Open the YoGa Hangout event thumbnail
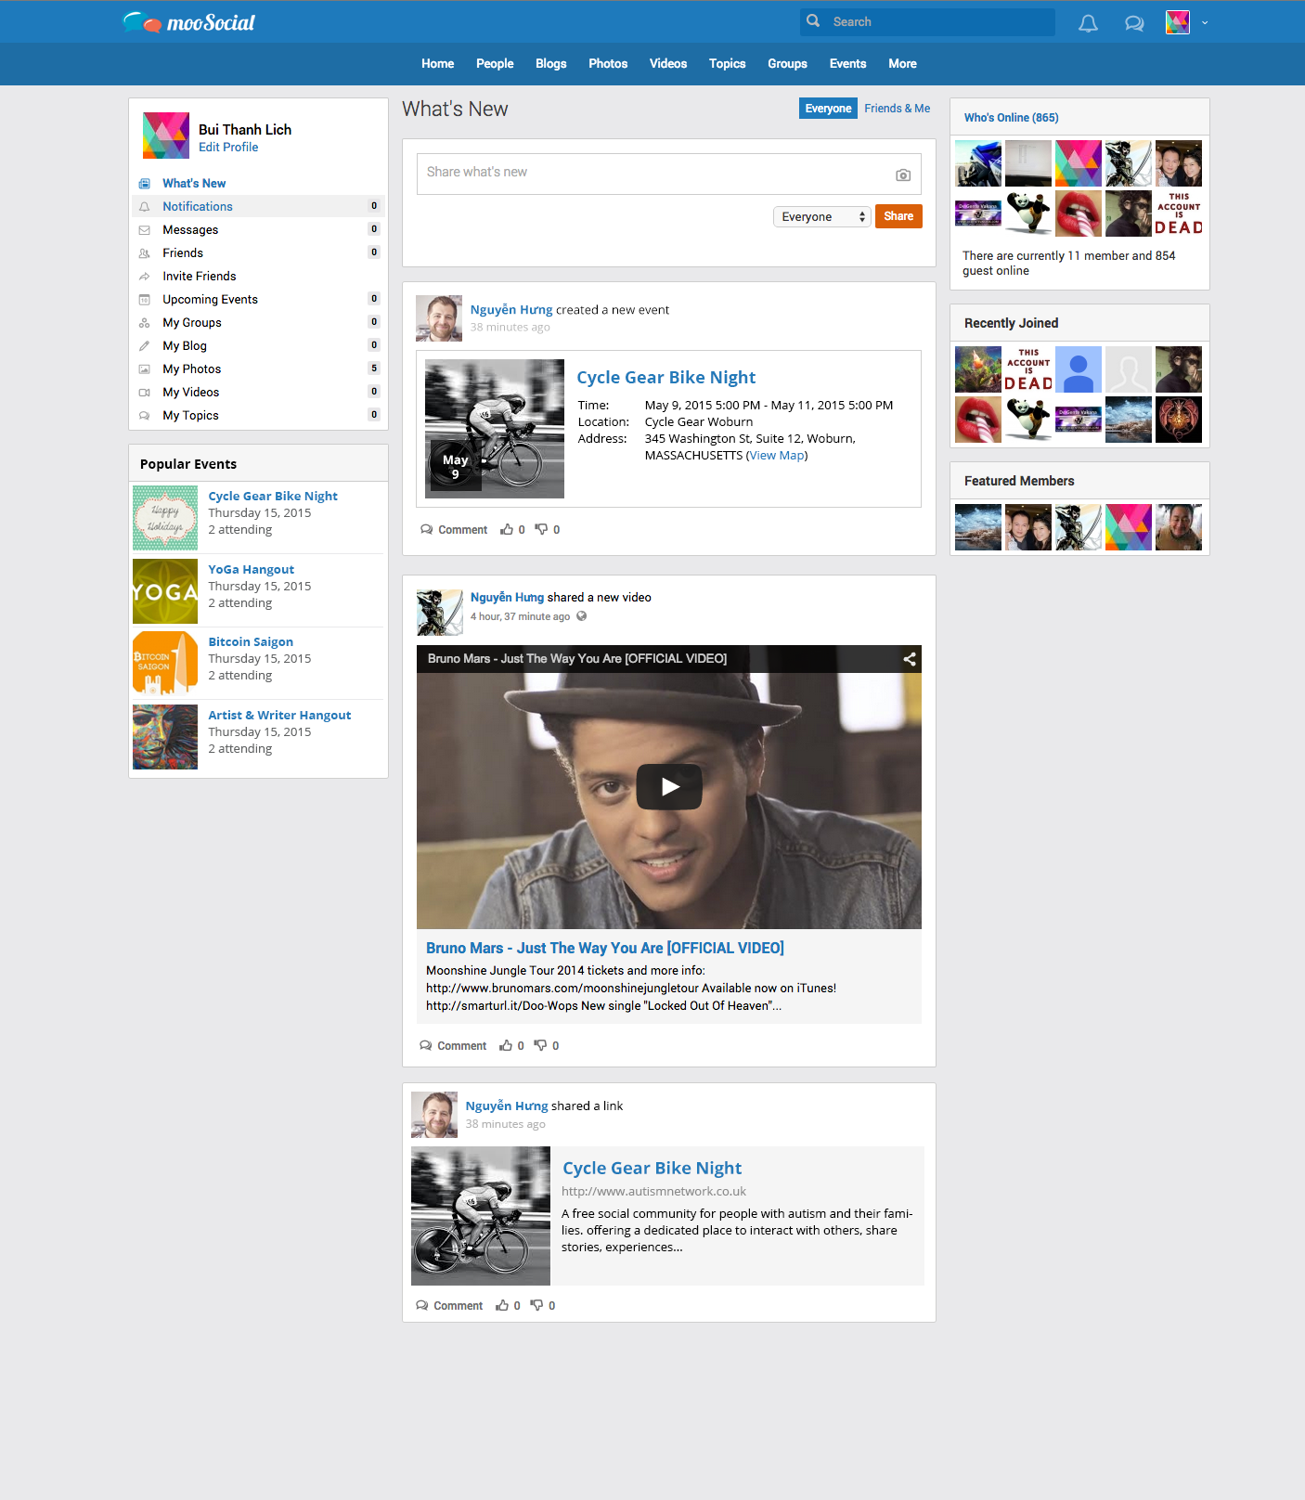Image resolution: width=1305 pixels, height=1500 pixels. click(165, 591)
